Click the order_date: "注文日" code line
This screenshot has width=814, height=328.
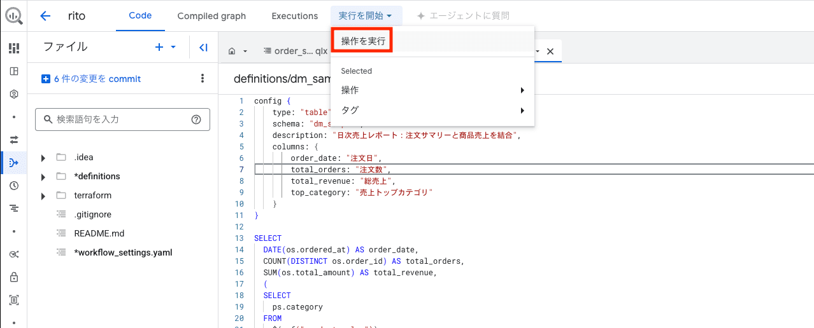click(338, 158)
